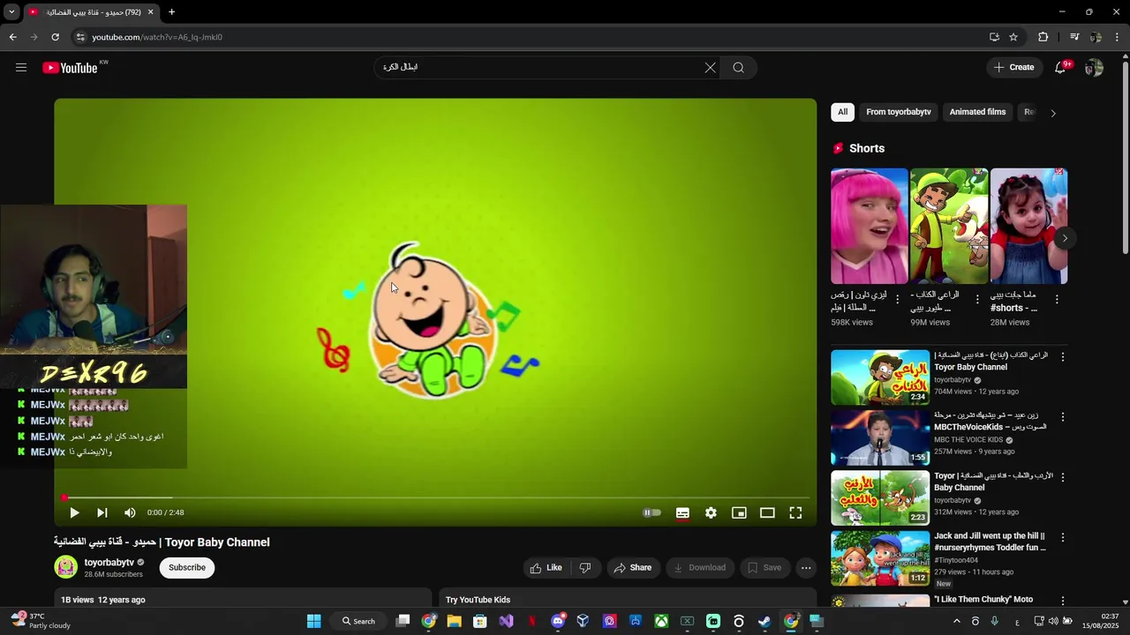Screen dimensions: 1130x635
Task: Mute the video volume
Action: click(x=130, y=512)
